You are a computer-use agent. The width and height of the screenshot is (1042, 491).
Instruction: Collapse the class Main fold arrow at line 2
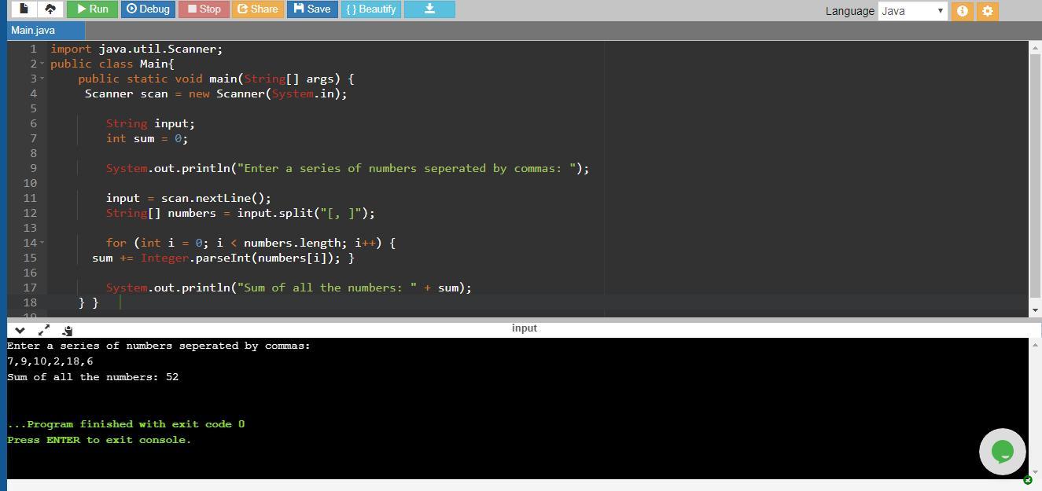click(x=42, y=64)
